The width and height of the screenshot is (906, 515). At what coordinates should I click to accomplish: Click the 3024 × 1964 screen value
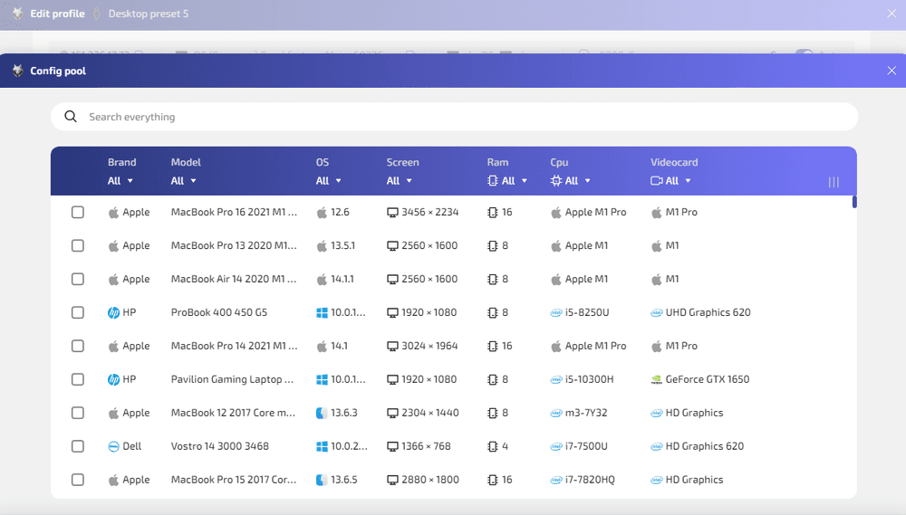click(x=429, y=347)
